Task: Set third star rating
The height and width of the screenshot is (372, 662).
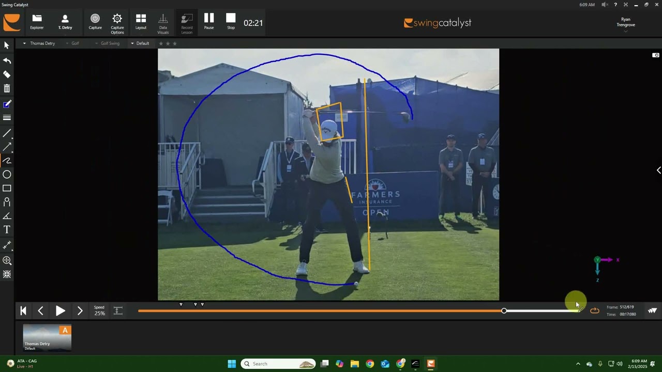Action: click(174, 43)
